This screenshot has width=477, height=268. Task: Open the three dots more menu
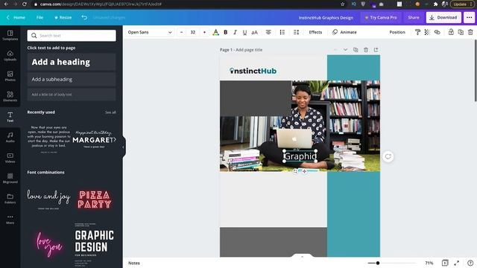click(x=470, y=18)
